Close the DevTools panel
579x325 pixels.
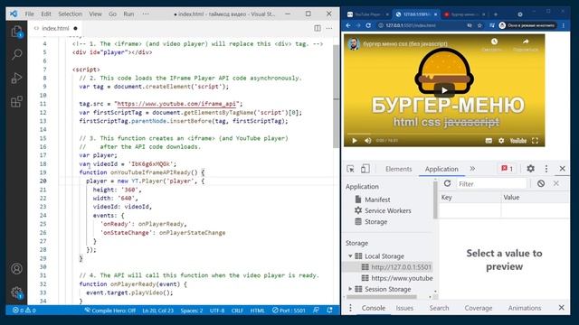point(563,169)
